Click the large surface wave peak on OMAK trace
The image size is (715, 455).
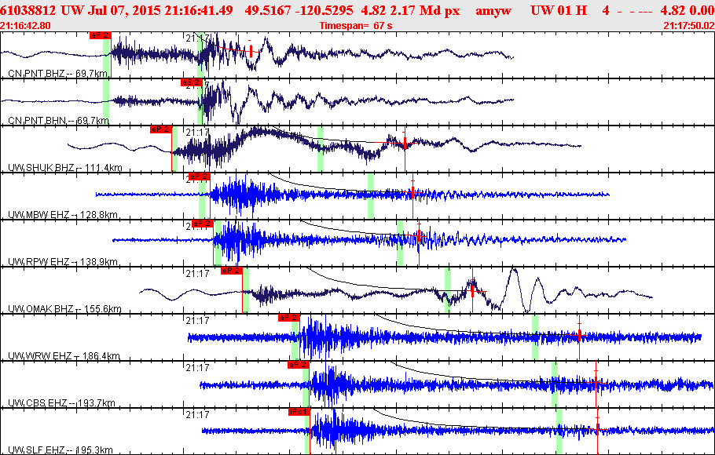(x=514, y=270)
